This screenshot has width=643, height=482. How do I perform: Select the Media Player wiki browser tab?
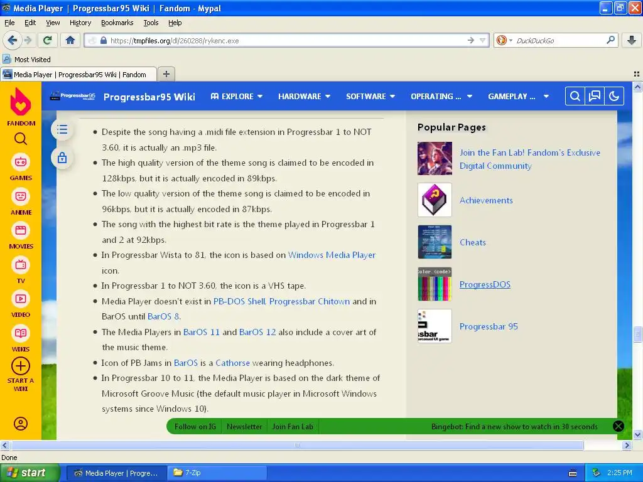pos(78,75)
